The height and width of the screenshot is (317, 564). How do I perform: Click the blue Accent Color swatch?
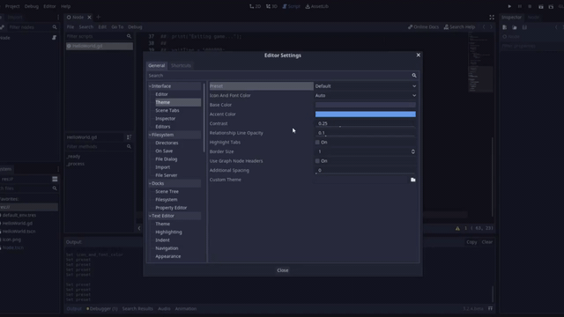(366, 114)
